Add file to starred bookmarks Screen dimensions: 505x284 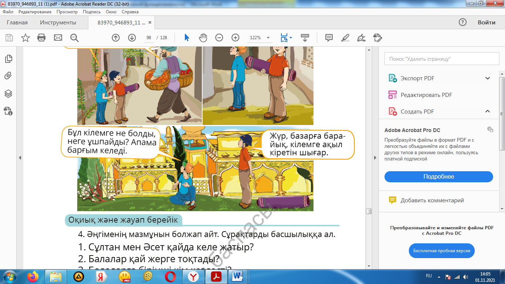[x=25, y=38]
